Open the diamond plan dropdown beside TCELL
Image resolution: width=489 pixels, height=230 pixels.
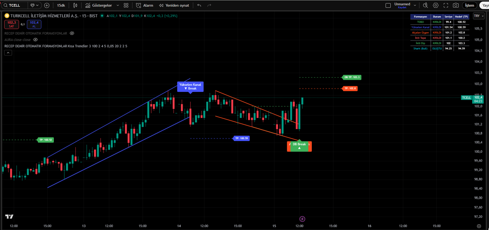(x=35, y=5)
